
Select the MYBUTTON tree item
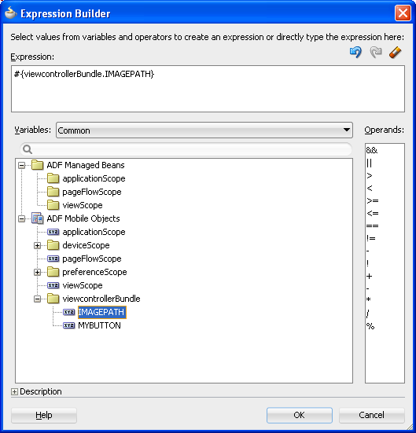coord(100,325)
